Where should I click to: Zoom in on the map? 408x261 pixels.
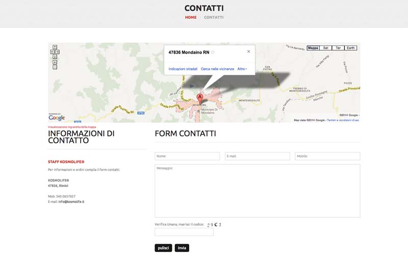point(55,62)
